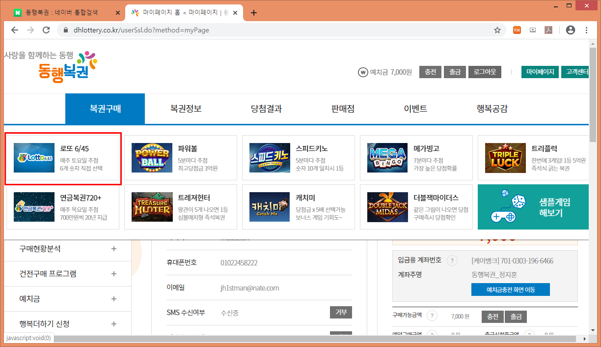
Task: Bookmark this page with star icon
Action: coord(497,30)
